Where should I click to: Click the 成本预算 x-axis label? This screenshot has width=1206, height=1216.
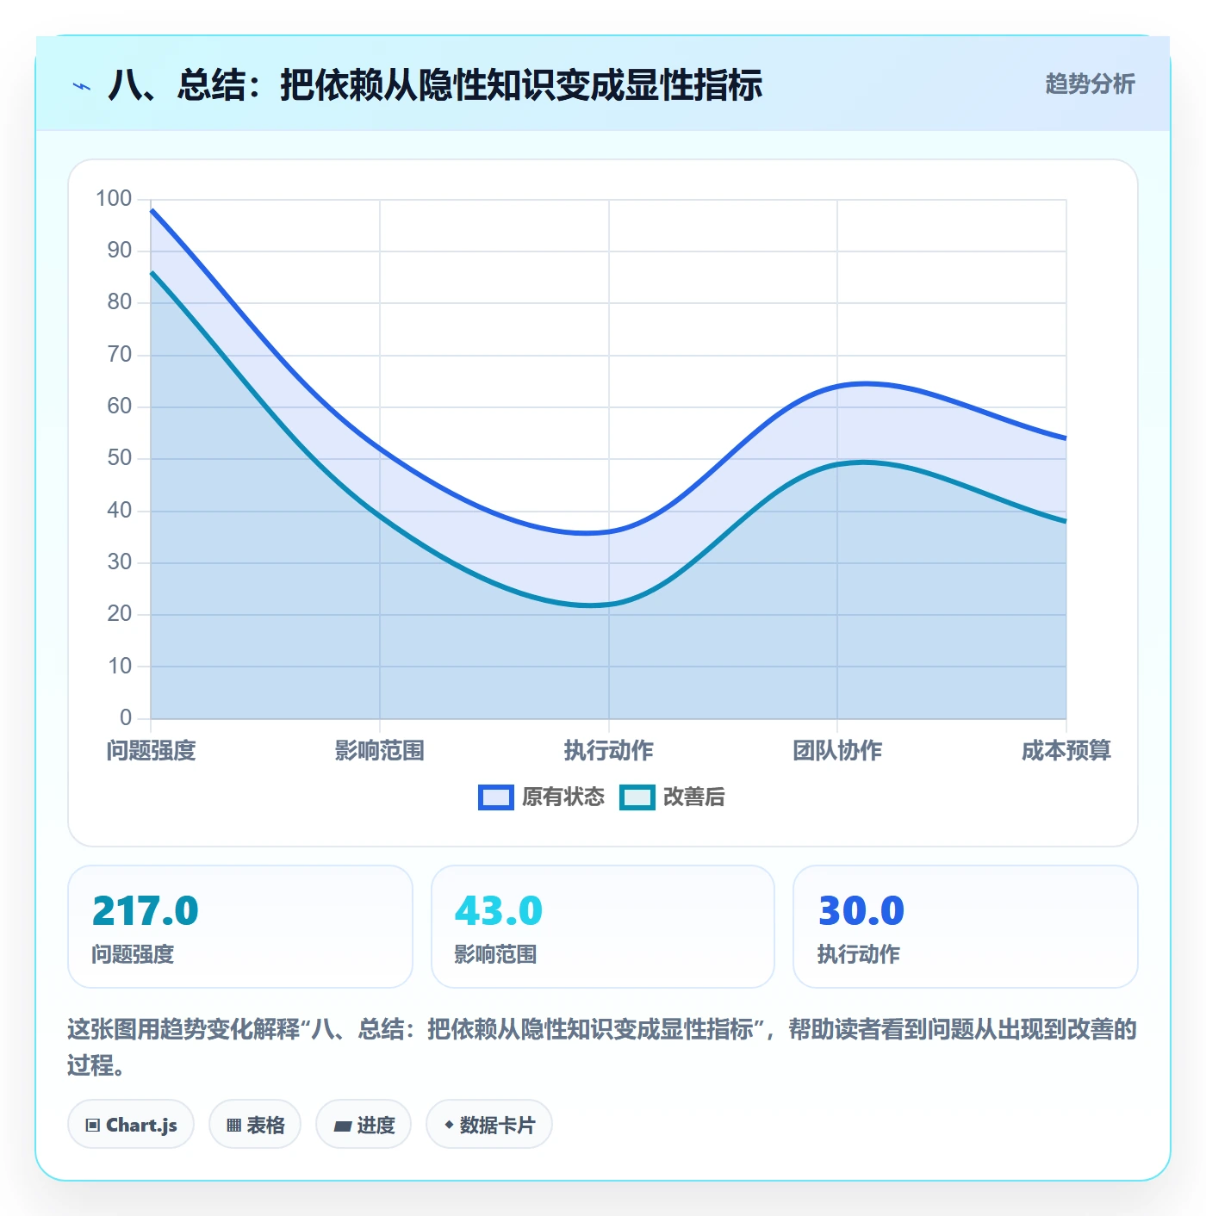coord(1066,751)
